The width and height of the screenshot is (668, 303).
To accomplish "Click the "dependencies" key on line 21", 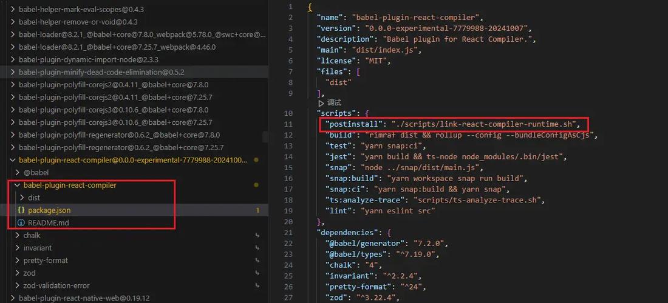I will [x=346, y=233].
